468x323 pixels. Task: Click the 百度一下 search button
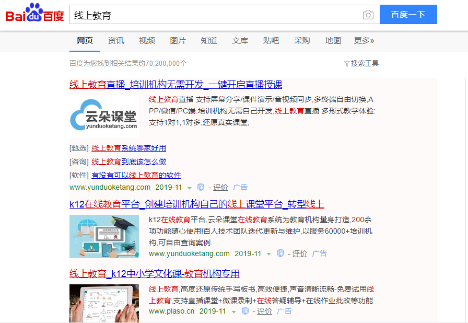pos(408,14)
